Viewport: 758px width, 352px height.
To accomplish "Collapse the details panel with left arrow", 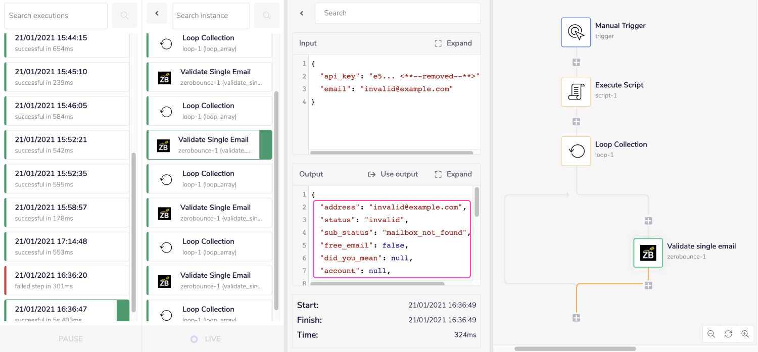I will coord(302,13).
